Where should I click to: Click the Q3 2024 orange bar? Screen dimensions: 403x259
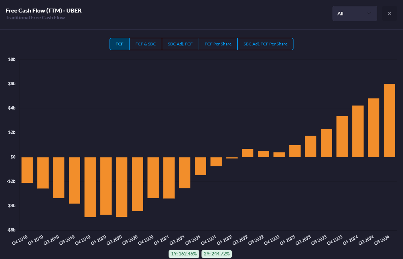pyautogui.click(x=389, y=120)
